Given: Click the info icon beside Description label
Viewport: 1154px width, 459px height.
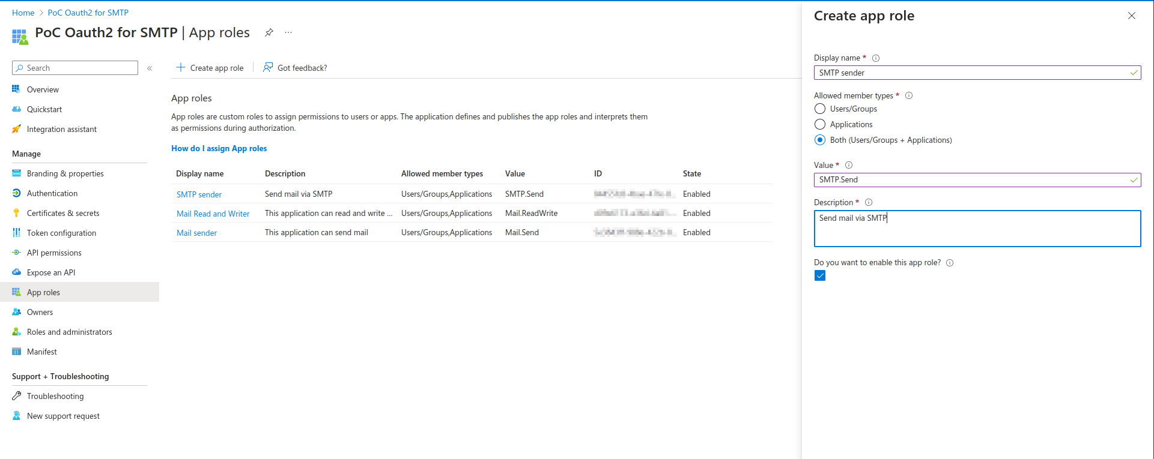Looking at the screenshot, I should pyautogui.click(x=869, y=202).
